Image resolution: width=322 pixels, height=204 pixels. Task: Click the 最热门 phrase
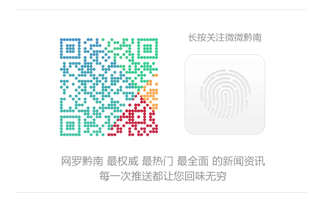(157, 161)
